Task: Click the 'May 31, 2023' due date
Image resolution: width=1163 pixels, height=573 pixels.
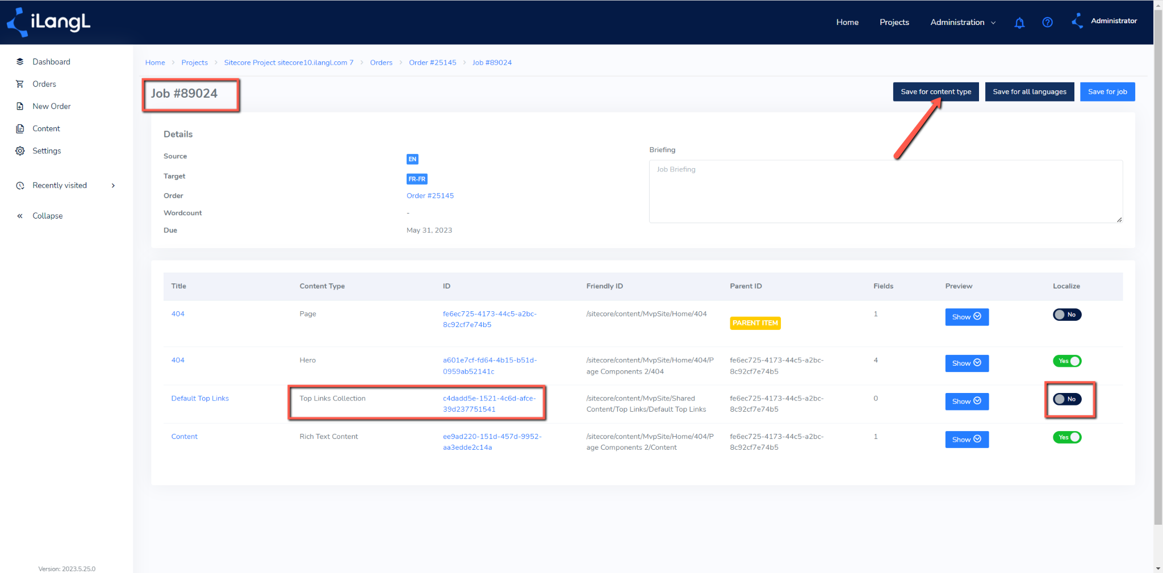Action: click(429, 231)
